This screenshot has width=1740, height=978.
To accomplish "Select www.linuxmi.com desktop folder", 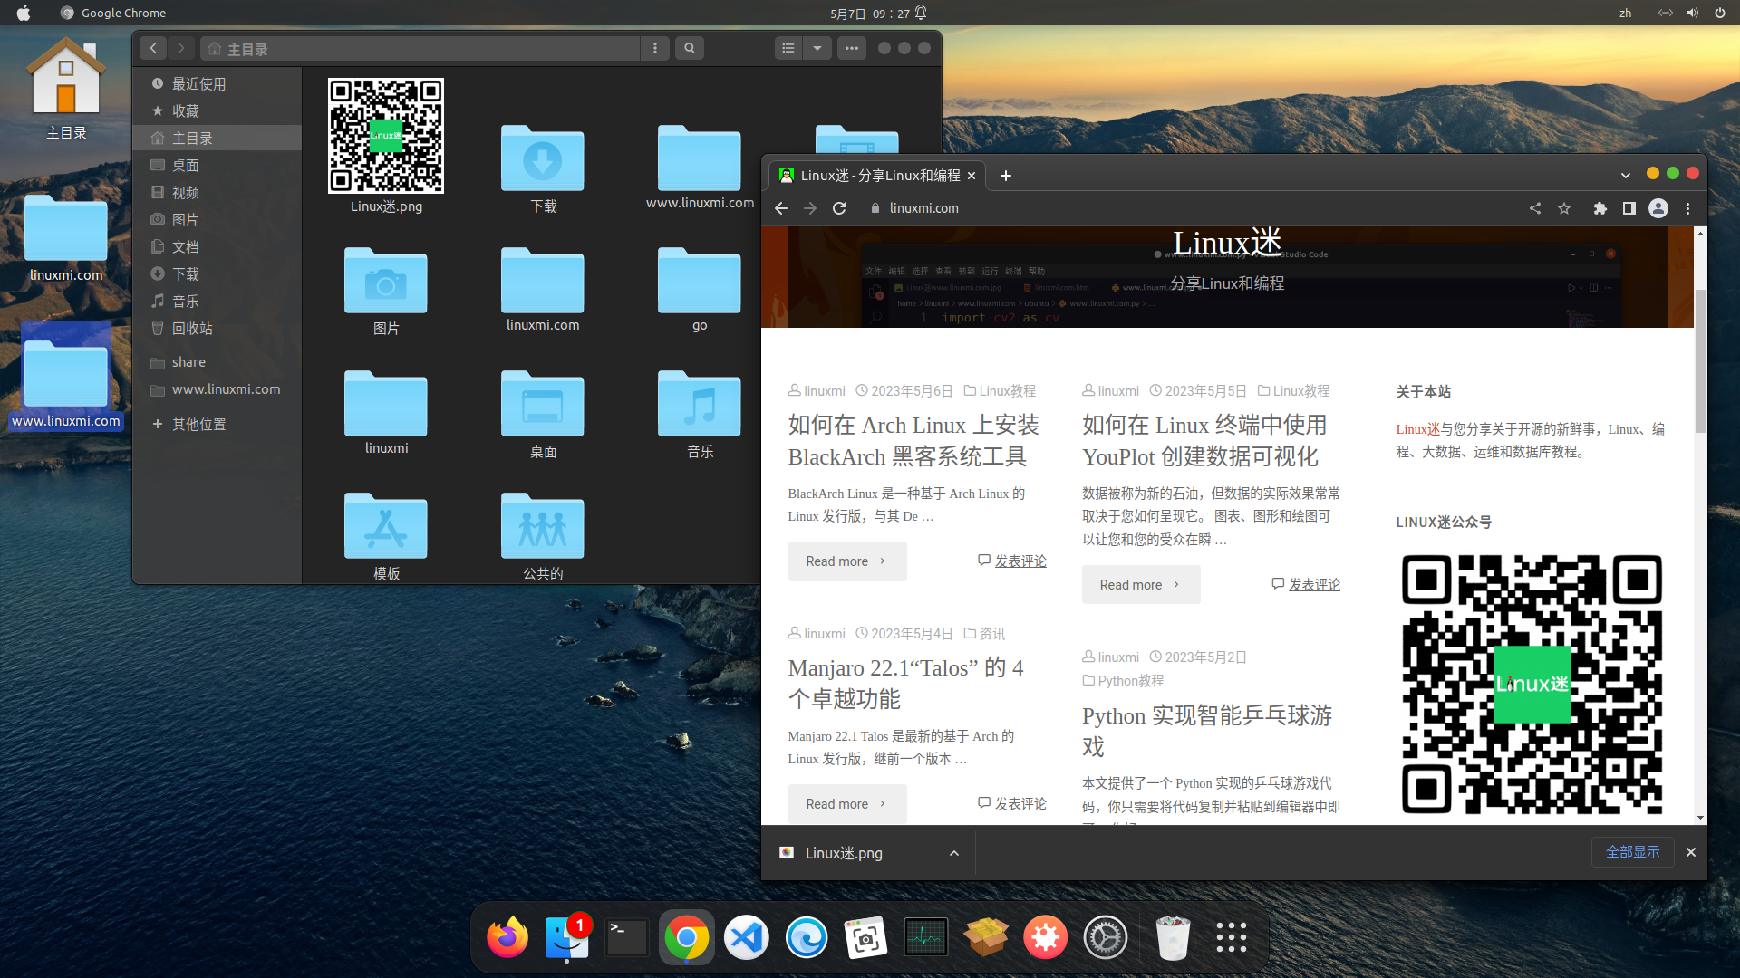I will [66, 376].
